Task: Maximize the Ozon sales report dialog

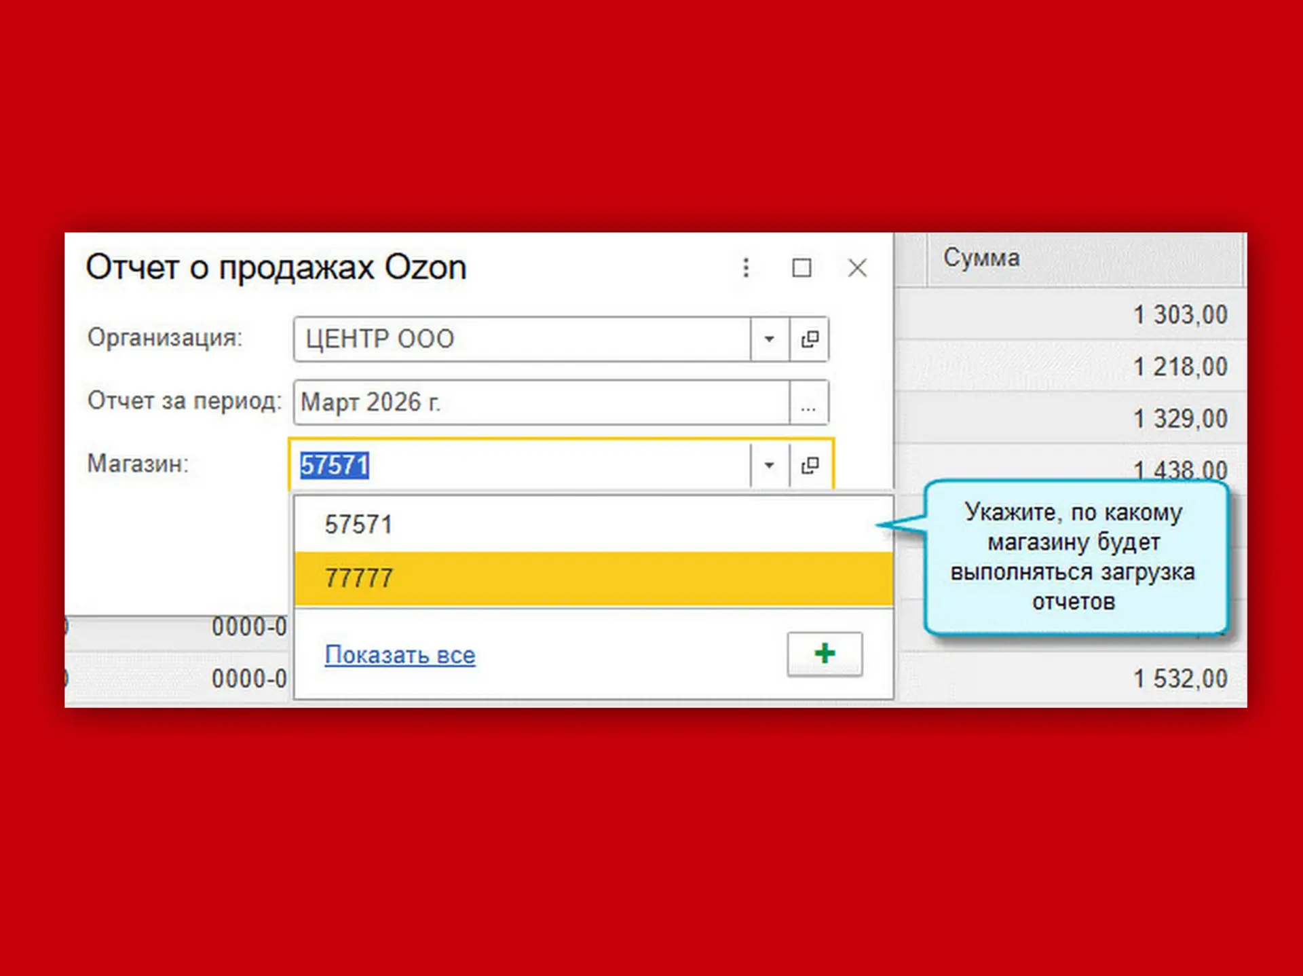Action: point(801,267)
